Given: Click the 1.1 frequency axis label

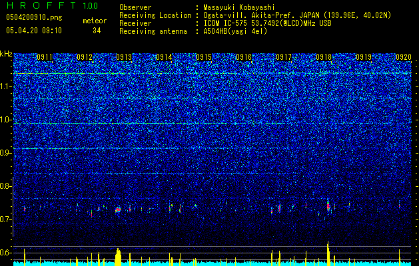Looking at the screenshot, I should tap(6, 86).
